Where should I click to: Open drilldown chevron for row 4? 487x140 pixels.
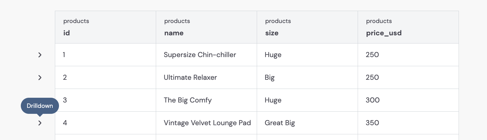(40, 123)
